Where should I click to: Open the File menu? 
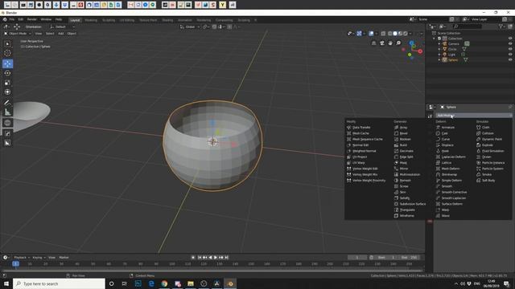click(x=12, y=19)
